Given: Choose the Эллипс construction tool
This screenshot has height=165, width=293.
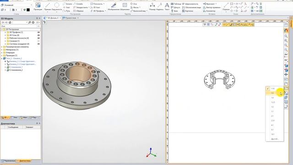Looking at the screenshot, I should pyautogui.click(x=67, y=4).
